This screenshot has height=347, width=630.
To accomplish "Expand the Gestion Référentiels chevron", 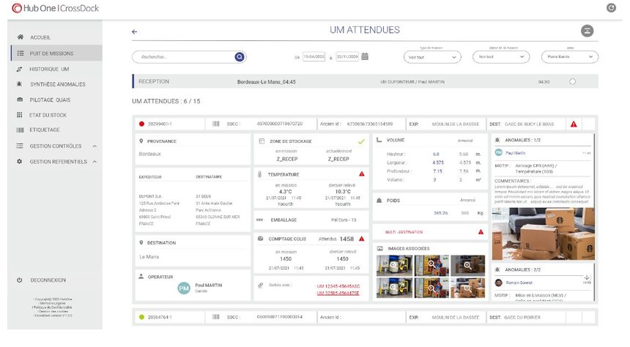I will [x=94, y=162].
